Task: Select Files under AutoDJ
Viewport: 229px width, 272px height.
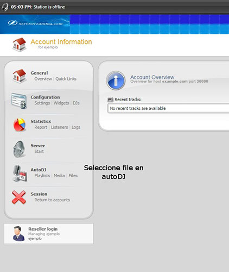Action: tap(73, 176)
